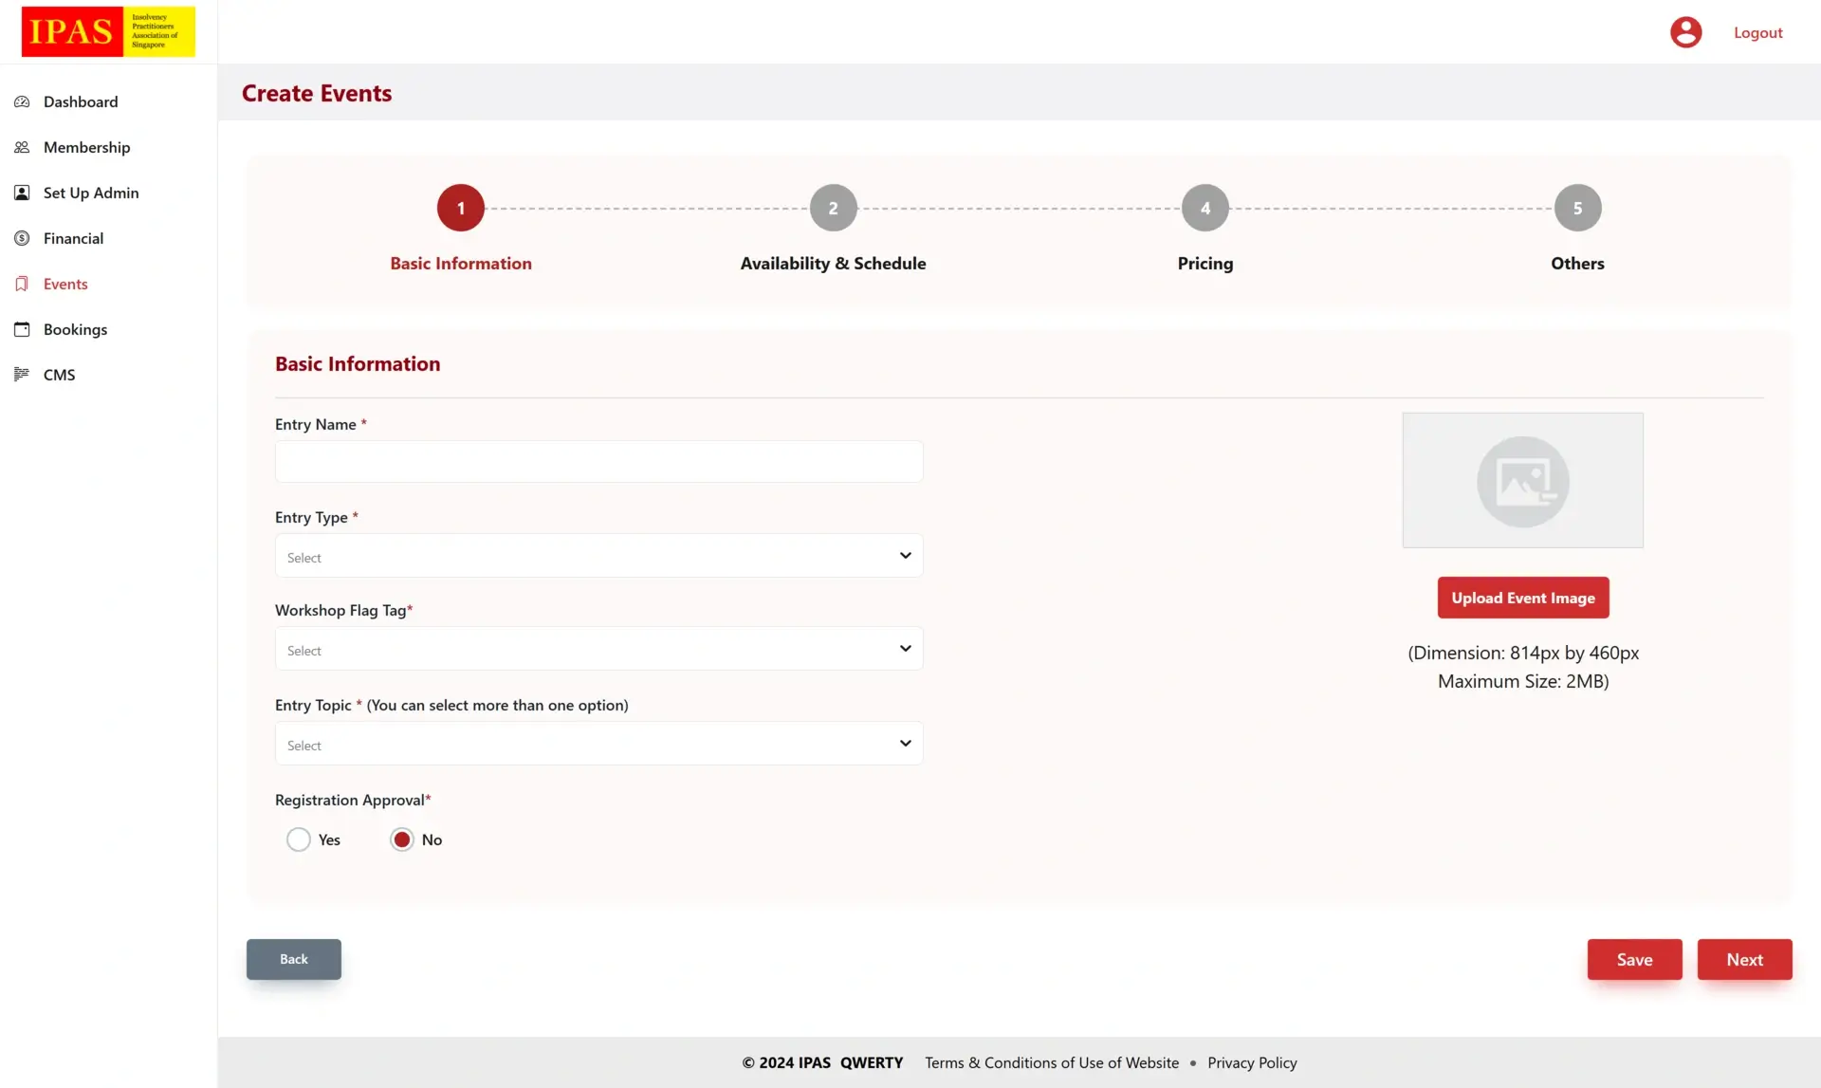Expand the Workshop Flag Tag dropdown
1821x1088 pixels.
(x=598, y=649)
